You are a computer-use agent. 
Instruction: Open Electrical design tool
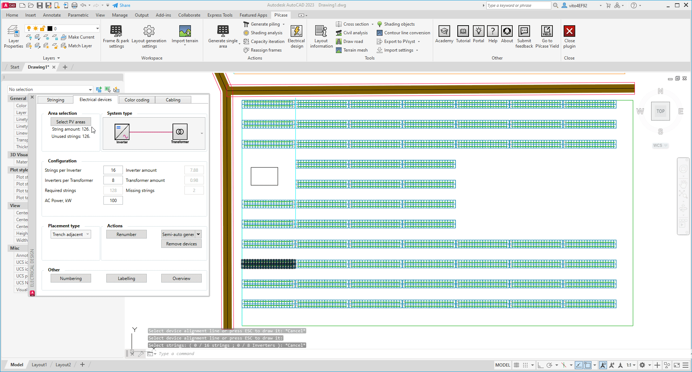(x=296, y=36)
